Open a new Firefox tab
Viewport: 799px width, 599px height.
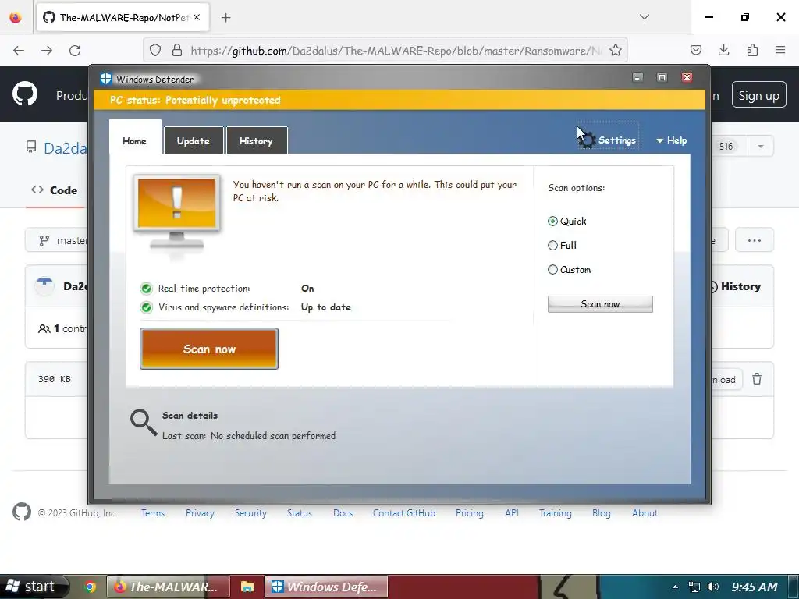click(x=226, y=18)
